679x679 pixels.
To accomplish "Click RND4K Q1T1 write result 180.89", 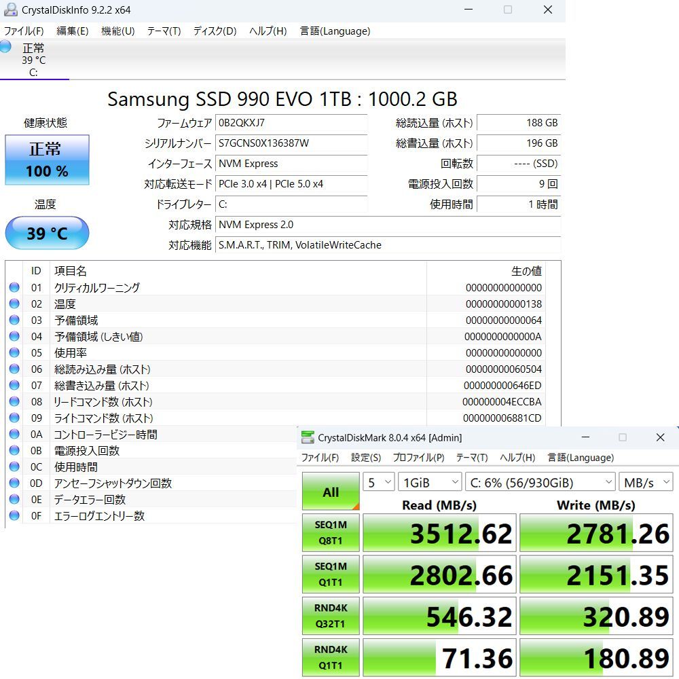I will point(596,657).
